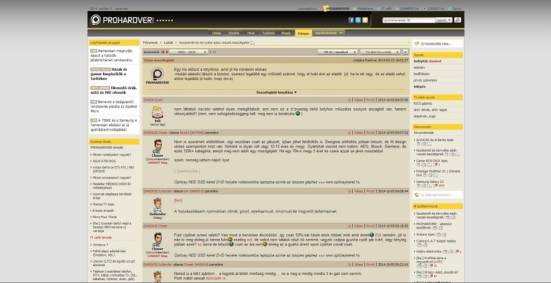The height and width of the screenshot is (283, 551).
Task: Open [link] in Outlander's post
Action: pos(178,200)
